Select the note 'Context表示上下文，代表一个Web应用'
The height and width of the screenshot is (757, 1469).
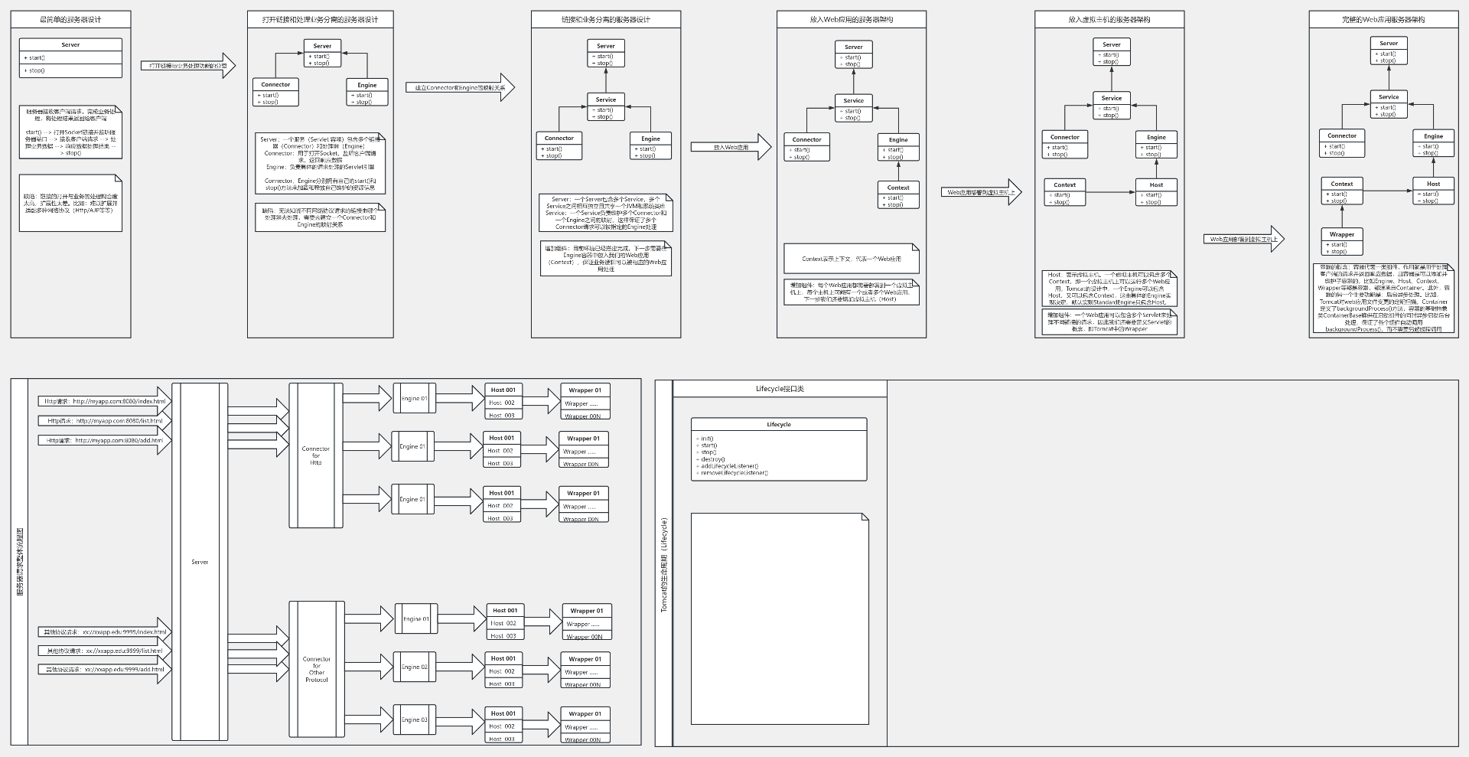851,259
